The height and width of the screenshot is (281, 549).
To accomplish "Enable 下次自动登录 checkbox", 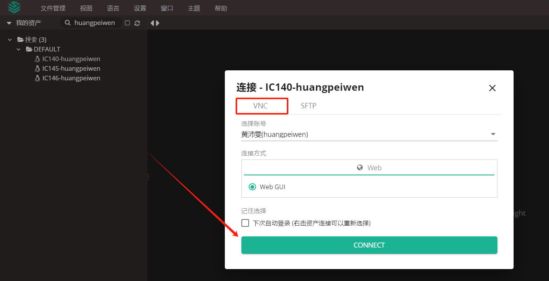I will [245, 223].
